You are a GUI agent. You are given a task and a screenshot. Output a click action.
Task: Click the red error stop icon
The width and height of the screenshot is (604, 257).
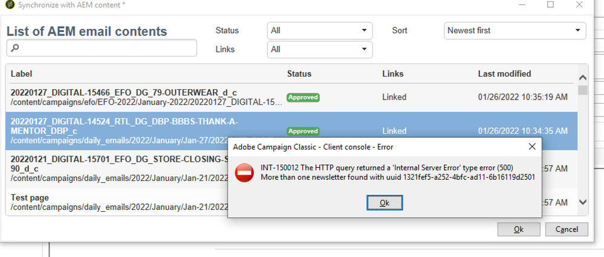(244, 173)
